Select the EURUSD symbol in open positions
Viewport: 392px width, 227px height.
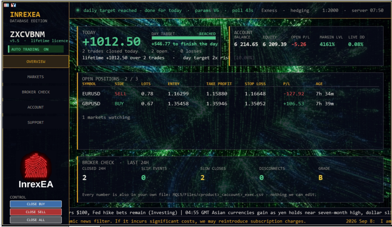[x=92, y=94]
